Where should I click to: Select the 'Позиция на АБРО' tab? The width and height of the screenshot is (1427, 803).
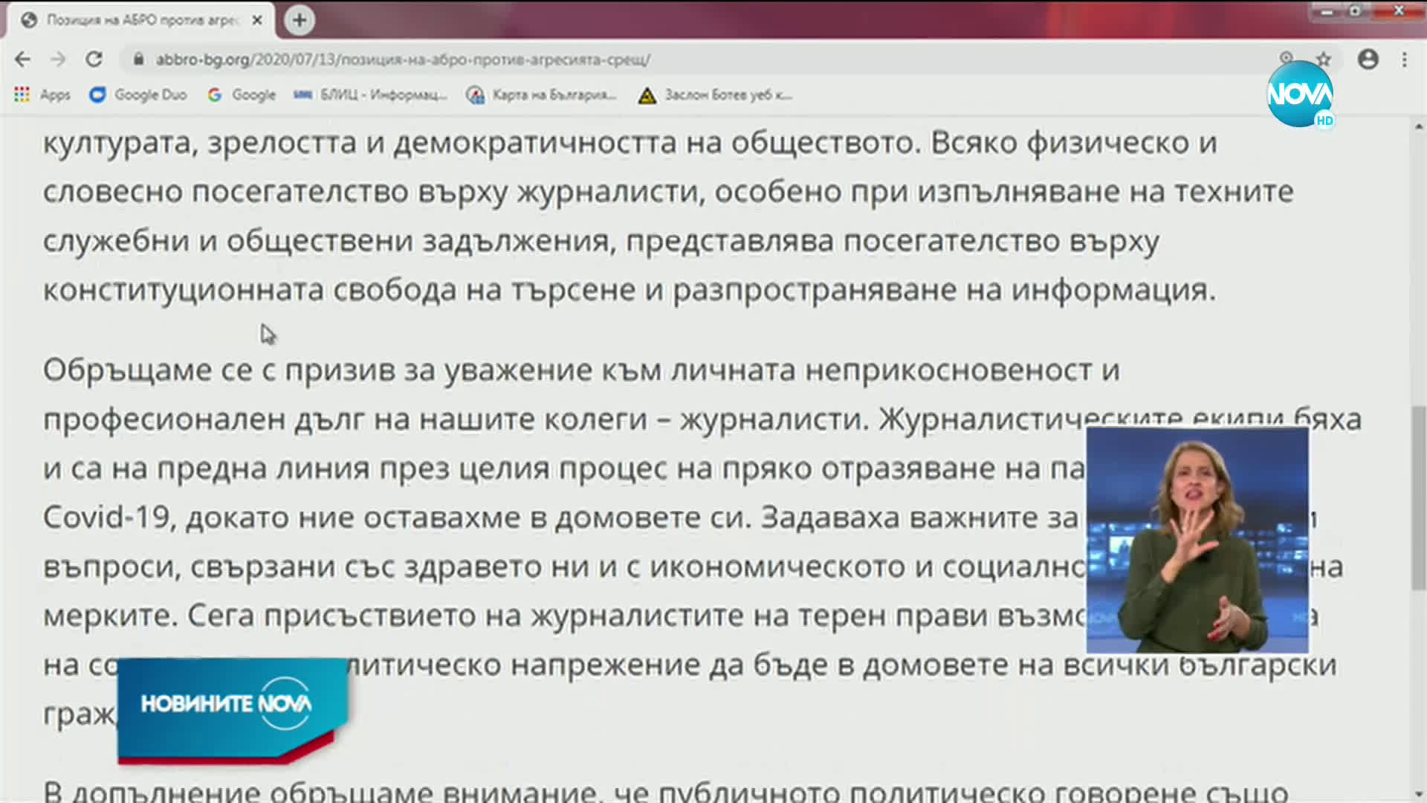(141, 20)
